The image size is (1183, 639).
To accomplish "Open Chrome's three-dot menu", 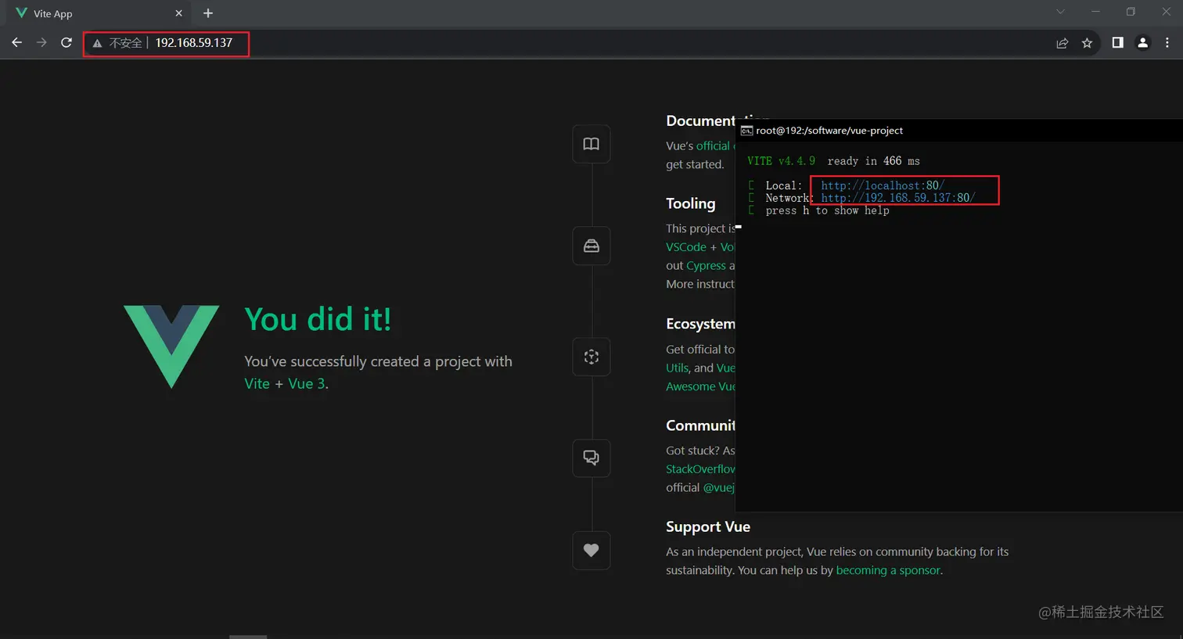I will point(1167,43).
